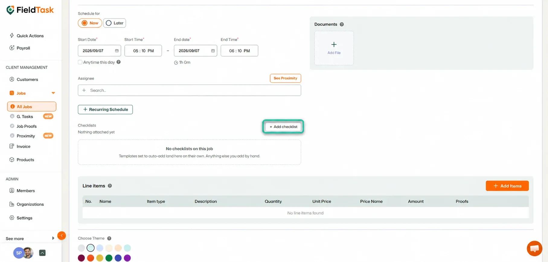Click the Recurring Schedule button
Viewport: 548px width, 262px height.
point(105,109)
